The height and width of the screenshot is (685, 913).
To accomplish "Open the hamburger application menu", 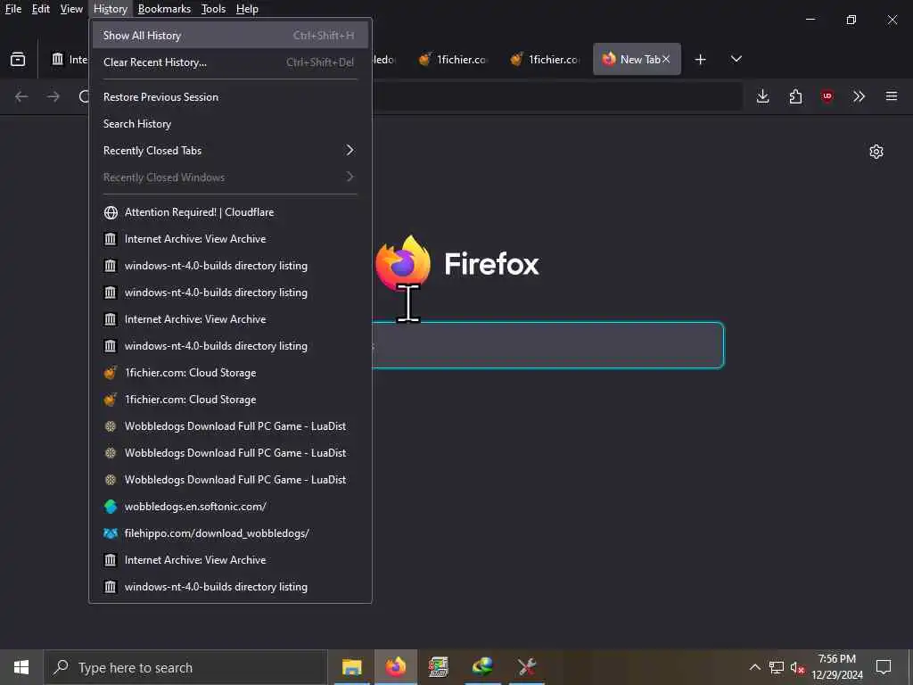I will 891,96.
